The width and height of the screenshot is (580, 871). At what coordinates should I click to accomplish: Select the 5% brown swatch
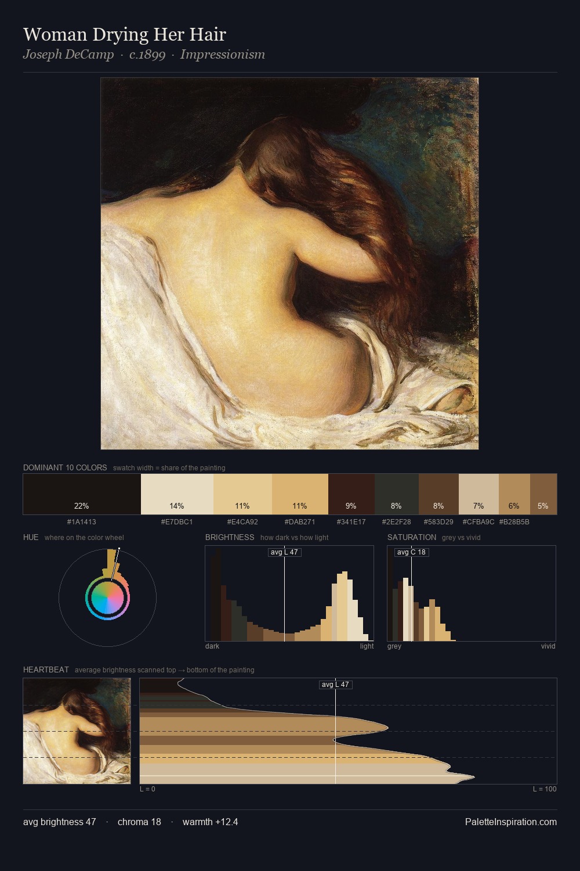pos(543,494)
